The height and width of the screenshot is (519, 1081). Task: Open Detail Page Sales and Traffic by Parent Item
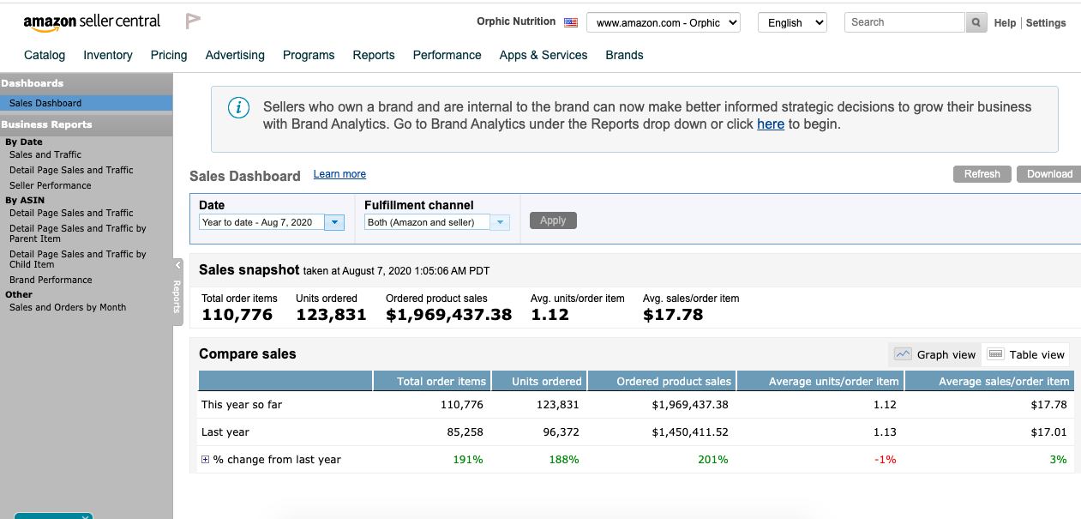tap(78, 233)
